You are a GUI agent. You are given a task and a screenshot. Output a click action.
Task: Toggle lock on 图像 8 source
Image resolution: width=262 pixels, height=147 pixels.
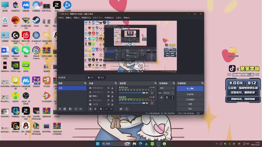click(x=112, y=96)
